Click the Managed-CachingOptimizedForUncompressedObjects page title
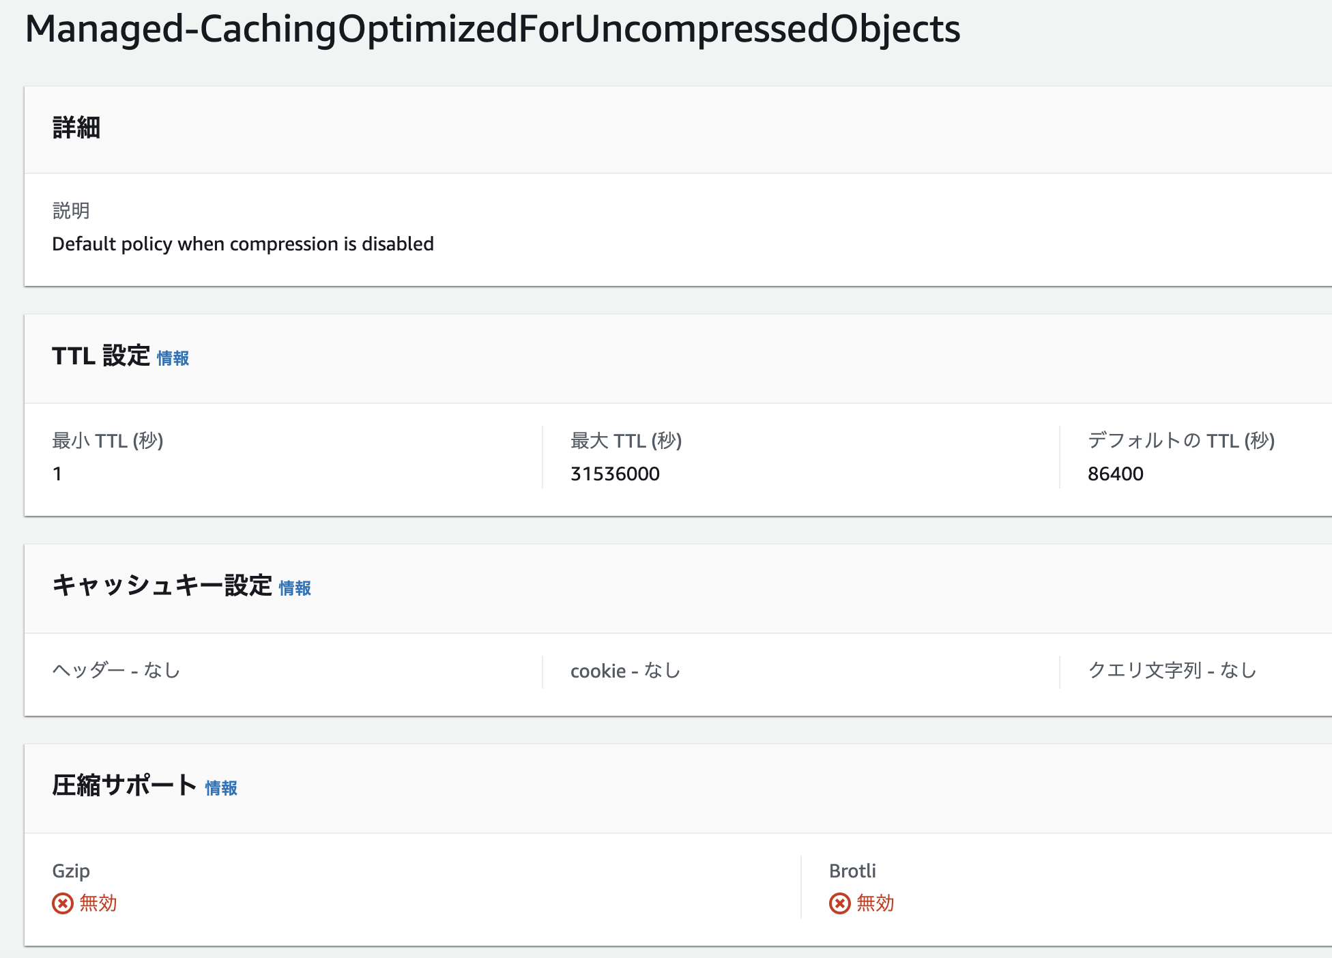 (492, 29)
